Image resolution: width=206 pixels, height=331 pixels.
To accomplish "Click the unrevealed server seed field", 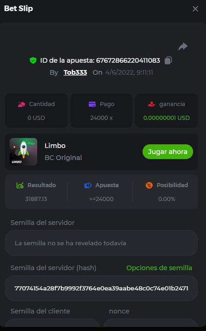I will tap(101, 243).
